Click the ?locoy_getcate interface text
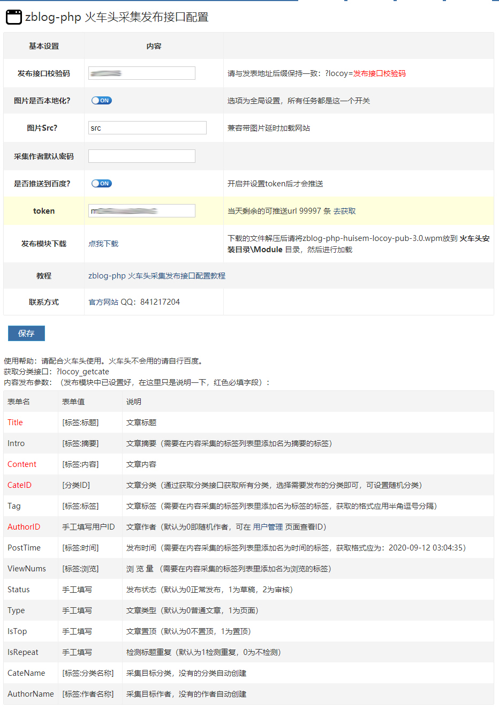This screenshot has height=709, width=499. pyautogui.click(x=82, y=372)
